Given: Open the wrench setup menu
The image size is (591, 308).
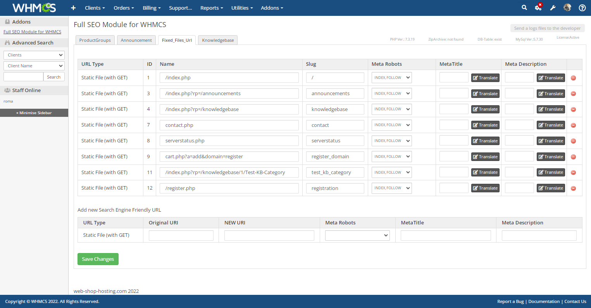Looking at the screenshot, I should [x=553, y=8].
